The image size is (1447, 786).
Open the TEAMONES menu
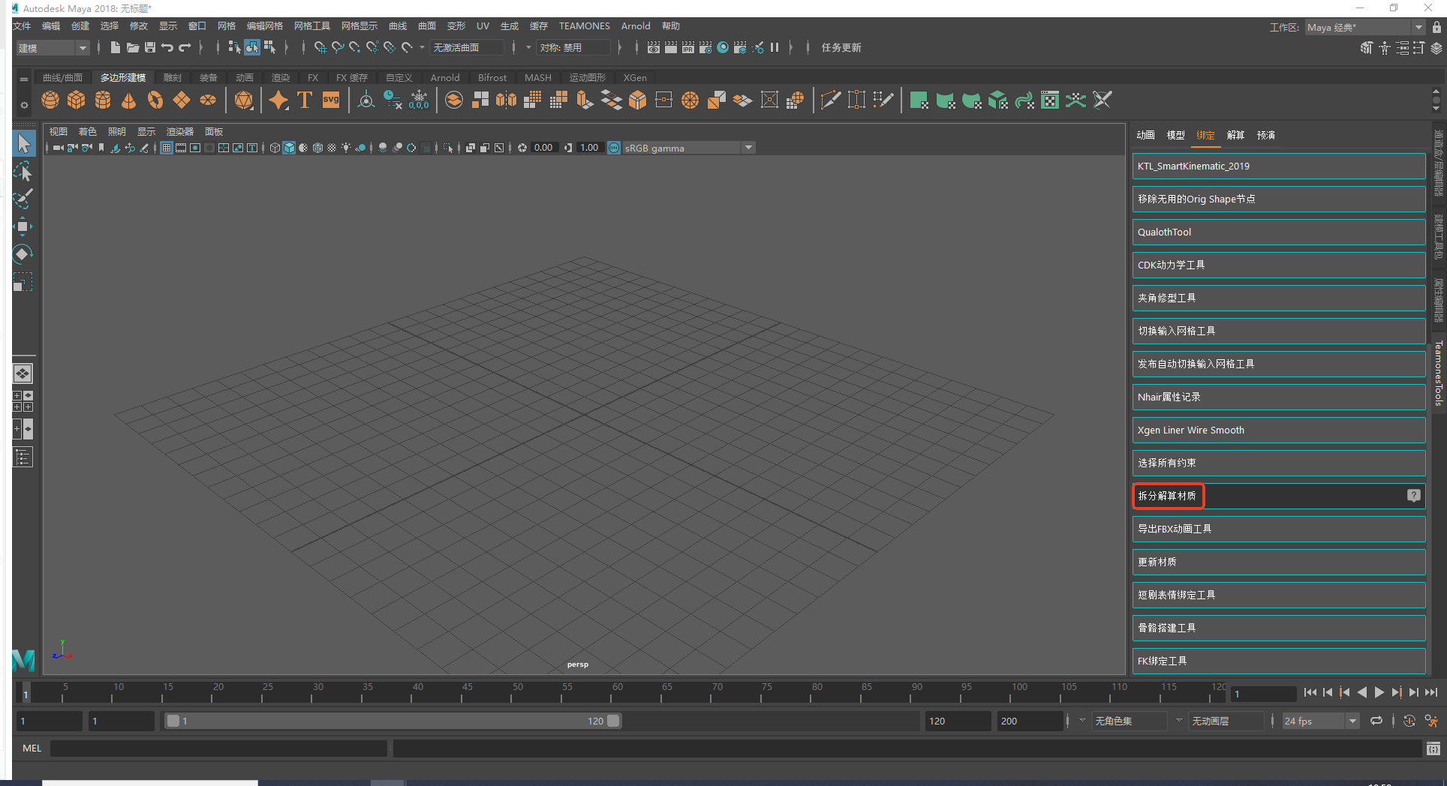click(x=584, y=26)
